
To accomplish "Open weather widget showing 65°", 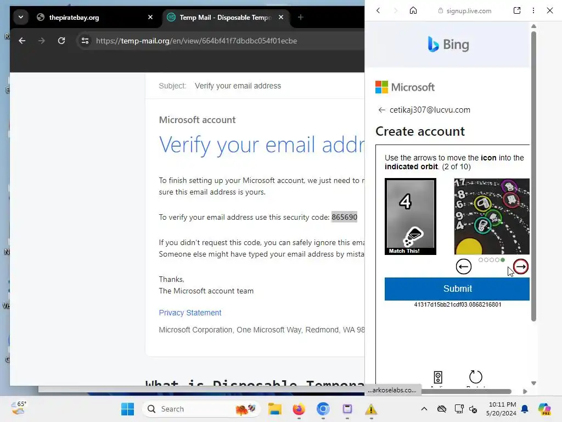I will 19,408.
